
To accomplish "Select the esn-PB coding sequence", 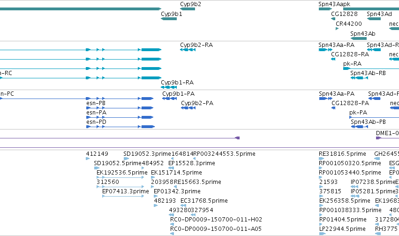I will (x=96, y=103).
